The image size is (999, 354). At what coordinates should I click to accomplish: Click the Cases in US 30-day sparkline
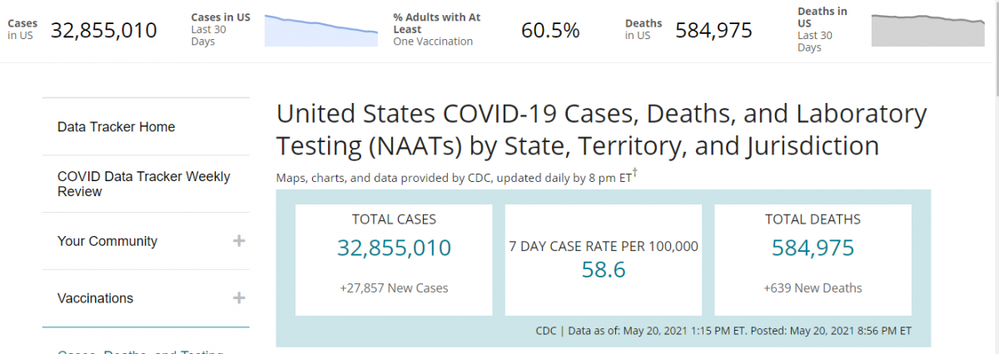click(321, 30)
